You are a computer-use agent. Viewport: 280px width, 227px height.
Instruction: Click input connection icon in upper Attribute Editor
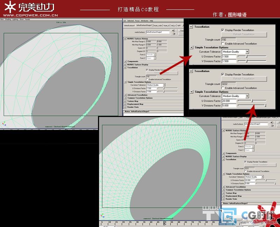pyautogui.click(x=174, y=31)
